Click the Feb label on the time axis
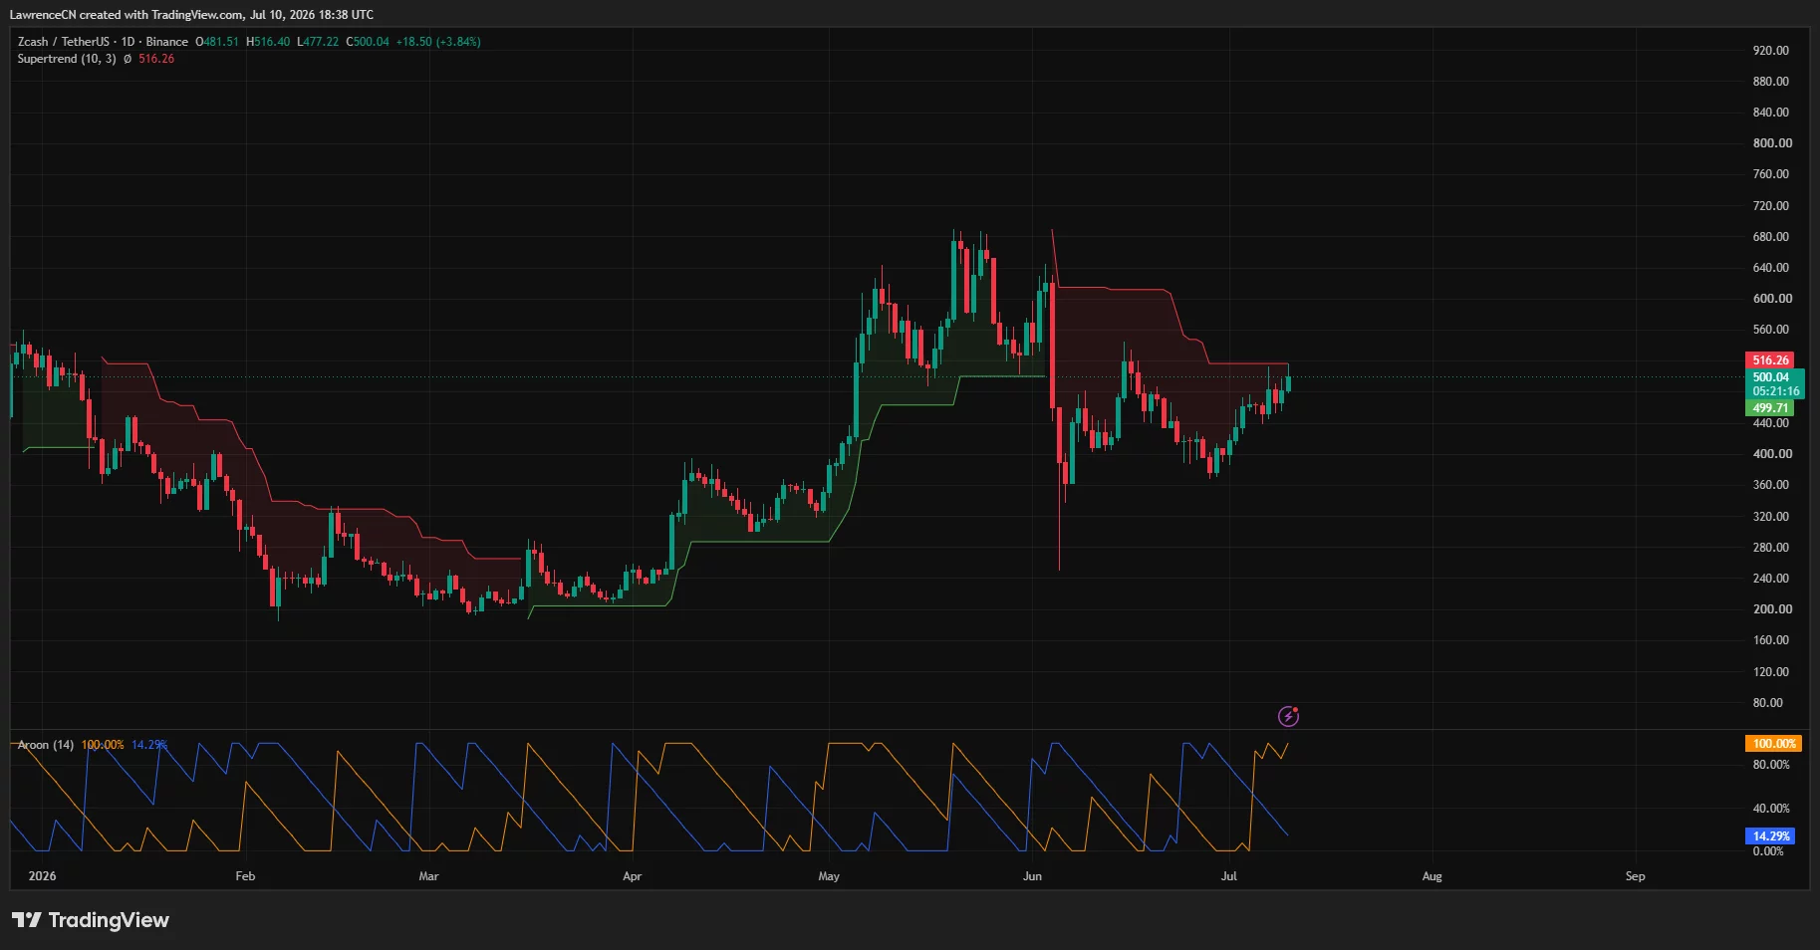The image size is (1820, 950). [245, 876]
